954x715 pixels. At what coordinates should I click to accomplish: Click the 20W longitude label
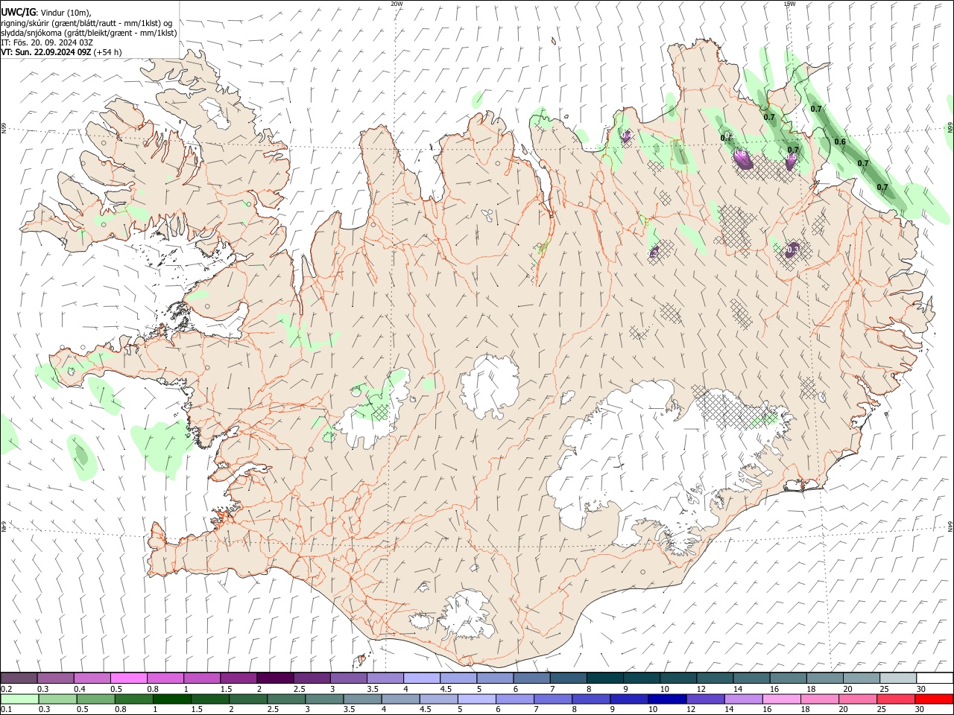[397, 4]
